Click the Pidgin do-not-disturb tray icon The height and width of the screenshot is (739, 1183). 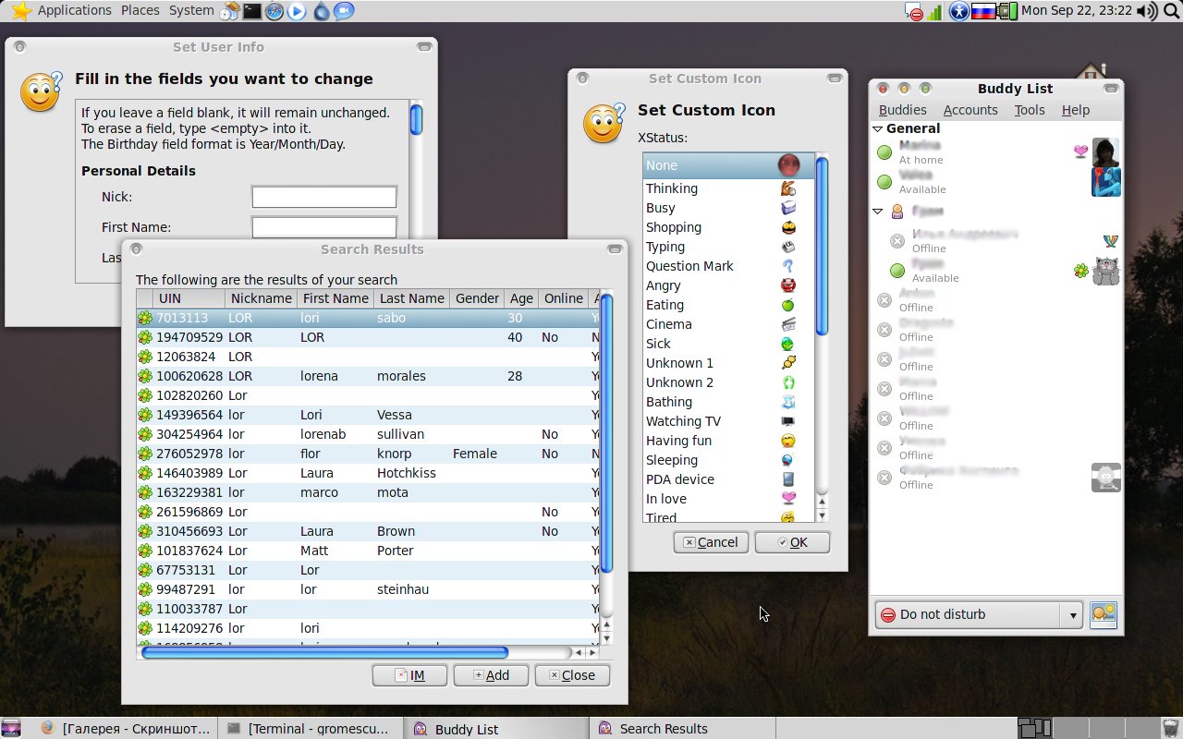click(x=914, y=12)
